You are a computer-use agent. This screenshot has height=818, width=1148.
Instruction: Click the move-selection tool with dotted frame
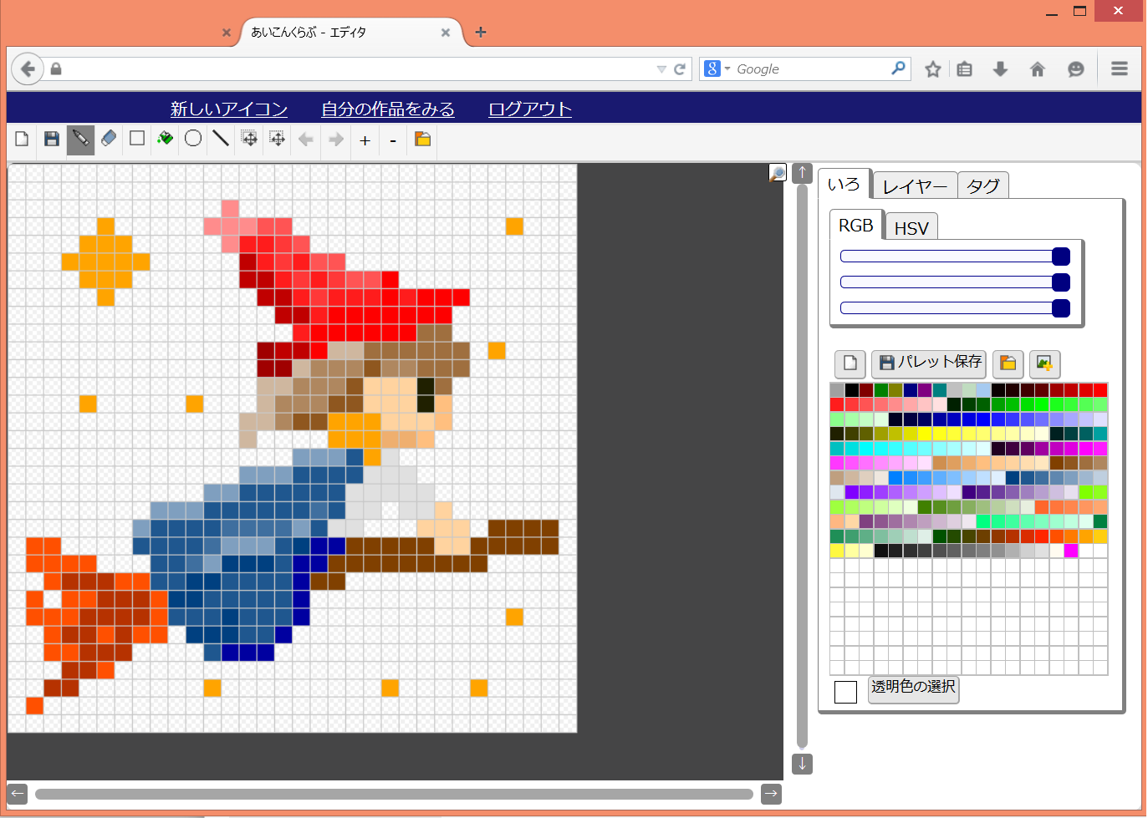278,139
